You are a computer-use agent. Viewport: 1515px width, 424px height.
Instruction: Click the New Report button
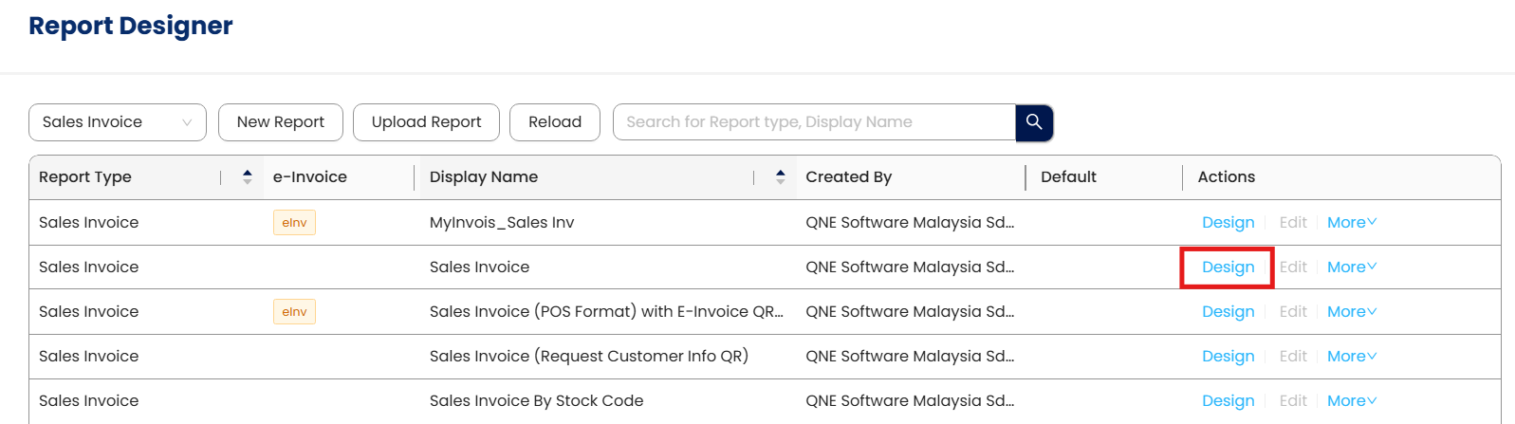click(280, 122)
